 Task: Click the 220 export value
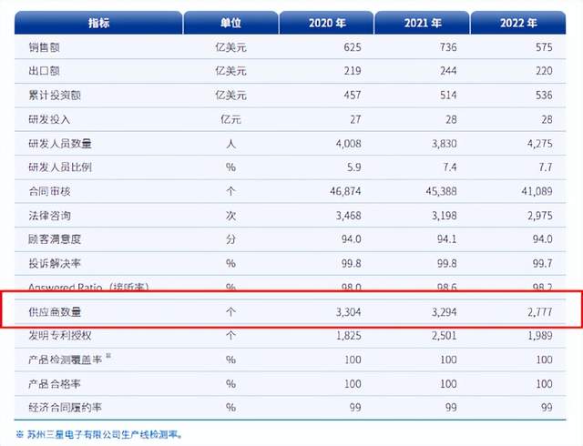(x=544, y=71)
